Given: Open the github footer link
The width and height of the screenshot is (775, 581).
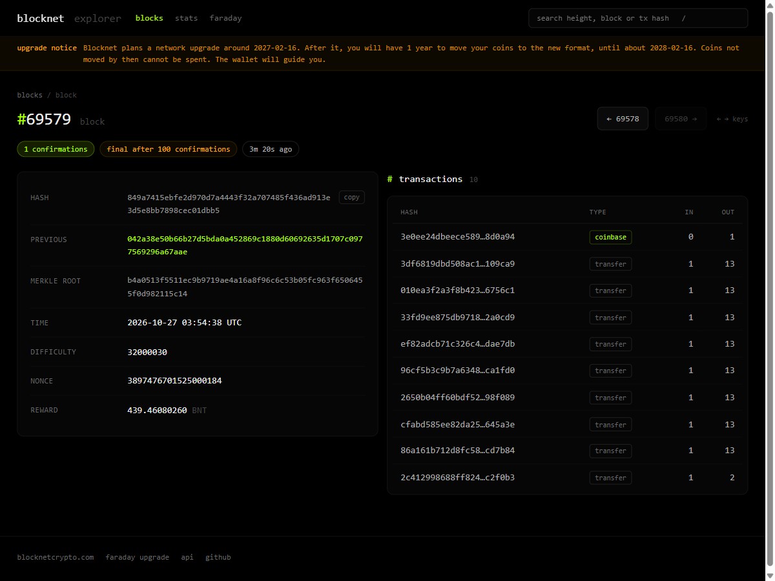Looking at the screenshot, I should coord(218,557).
